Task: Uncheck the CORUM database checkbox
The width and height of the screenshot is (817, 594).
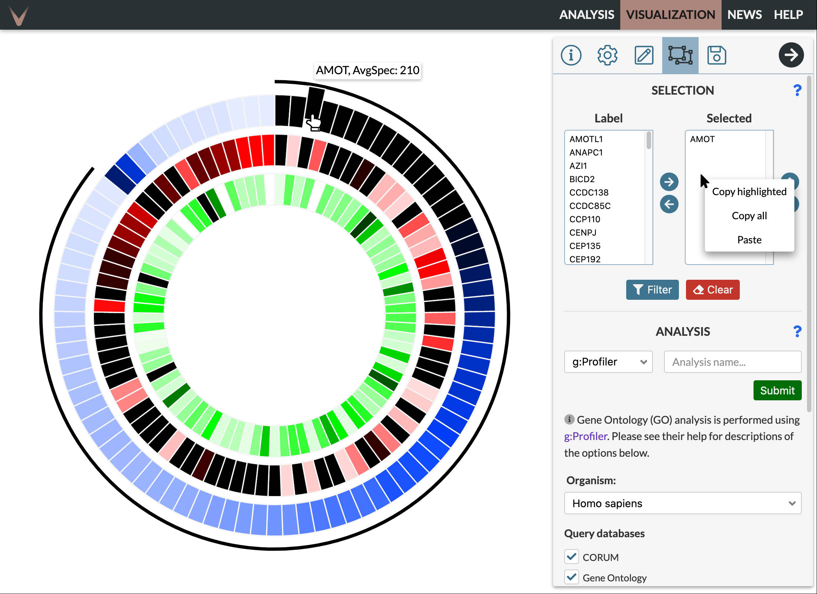Action: pyautogui.click(x=572, y=557)
